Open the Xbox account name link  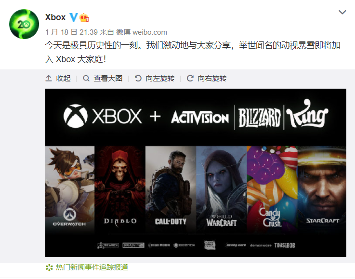click(55, 17)
